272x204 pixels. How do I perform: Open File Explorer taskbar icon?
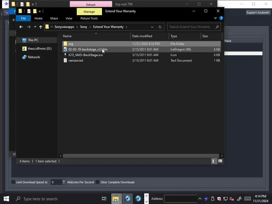(116, 199)
